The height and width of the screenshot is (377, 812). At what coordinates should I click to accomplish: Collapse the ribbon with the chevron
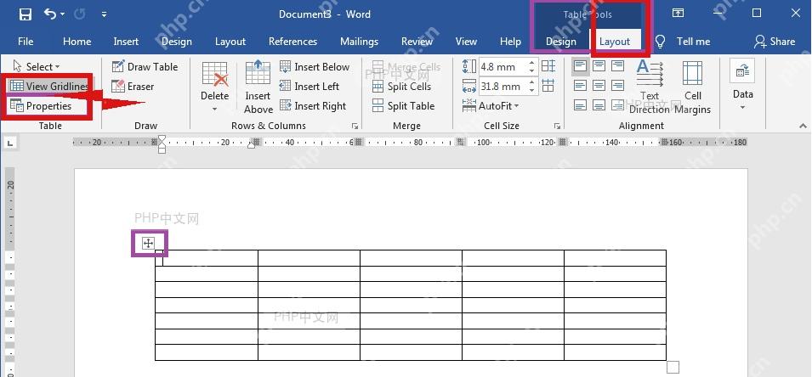click(x=803, y=126)
